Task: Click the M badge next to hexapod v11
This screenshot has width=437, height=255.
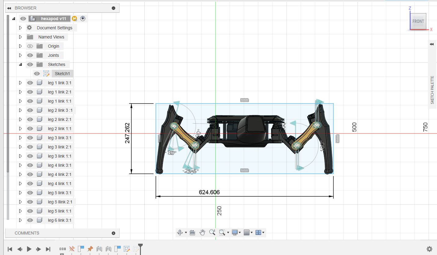Action: [74, 19]
